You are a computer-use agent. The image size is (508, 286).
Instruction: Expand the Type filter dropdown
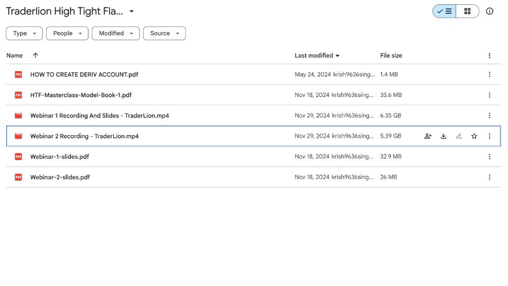pos(24,33)
